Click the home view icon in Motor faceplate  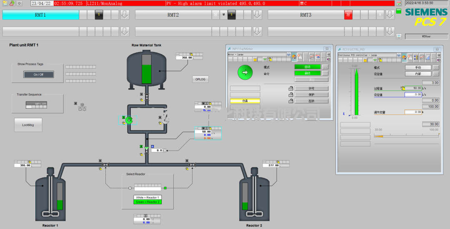tap(294, 57)
